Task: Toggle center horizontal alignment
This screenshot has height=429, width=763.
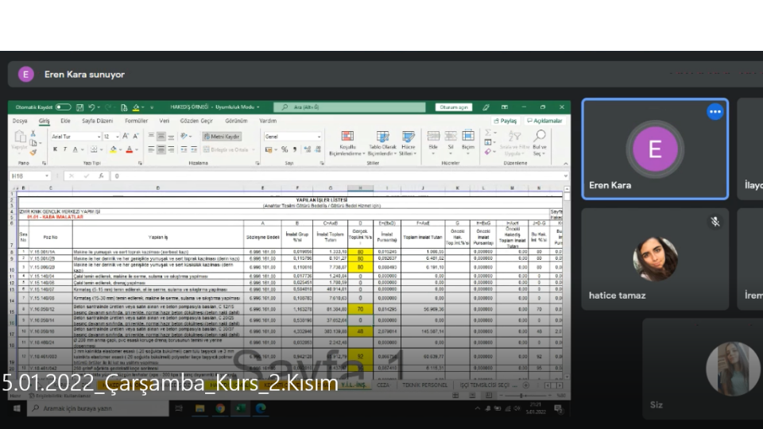Action: pyautogui.click(x=161, y=150)
